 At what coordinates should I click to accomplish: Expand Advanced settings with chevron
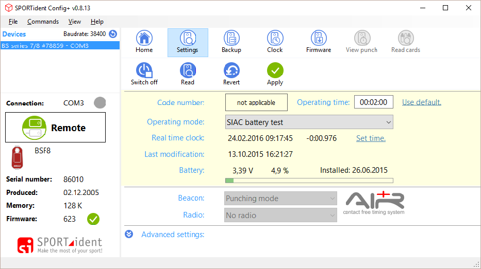pyautogui.click(x=129, y=235)
